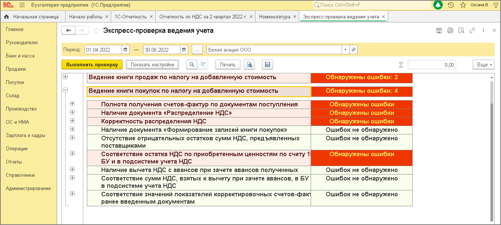The image size is (501, 225).
Task: Click the notifications bell icon
Action: click(x=438, y=5)
